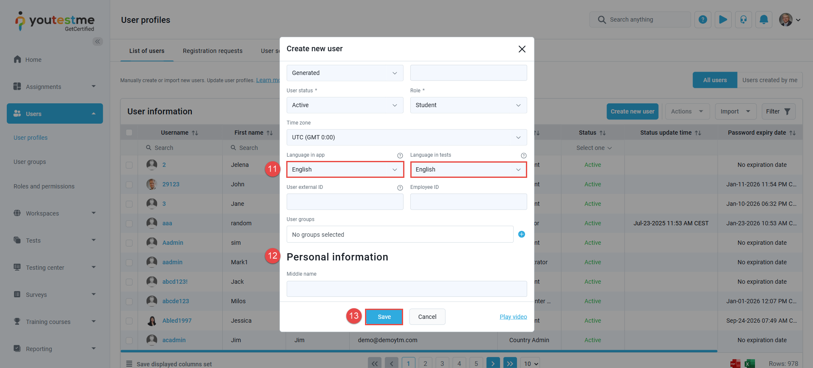Open the Language in tests dropdown
The image size is (813, 368).
coord(469,169)
